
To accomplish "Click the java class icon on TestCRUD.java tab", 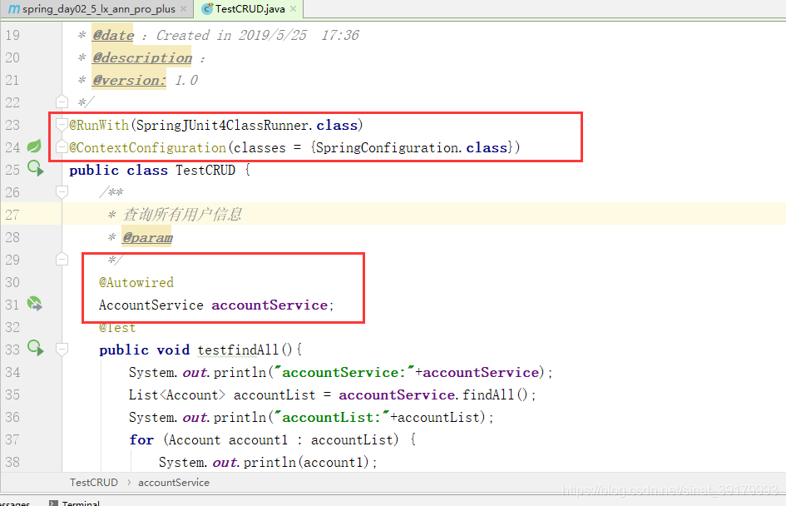I will [x=207, y=8].
